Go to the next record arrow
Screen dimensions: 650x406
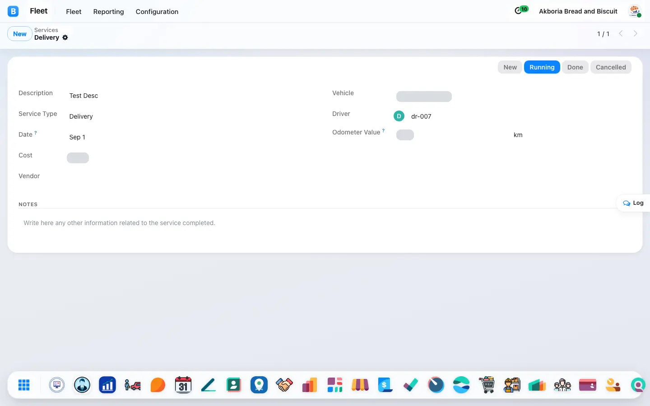point(636,33)
